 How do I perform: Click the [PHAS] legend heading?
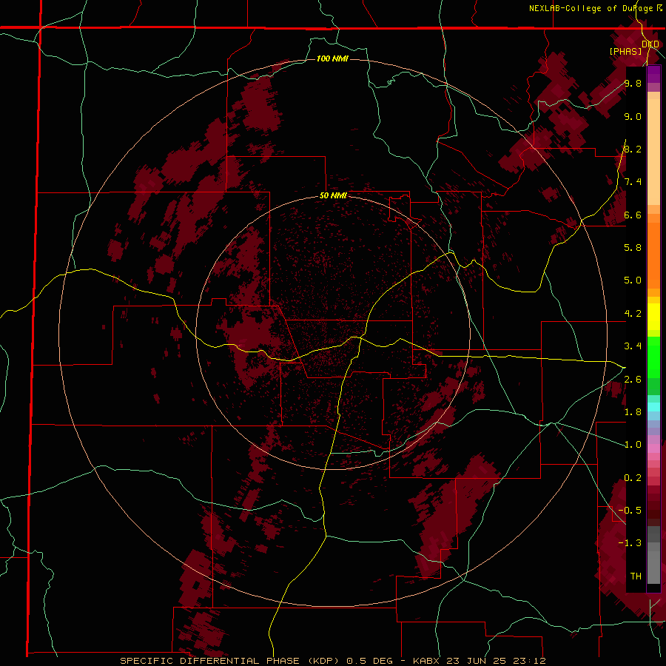coord(625,51)
